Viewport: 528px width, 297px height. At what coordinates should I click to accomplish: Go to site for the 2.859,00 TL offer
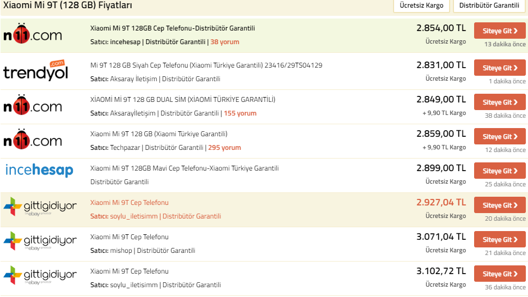tap(500, 137)
